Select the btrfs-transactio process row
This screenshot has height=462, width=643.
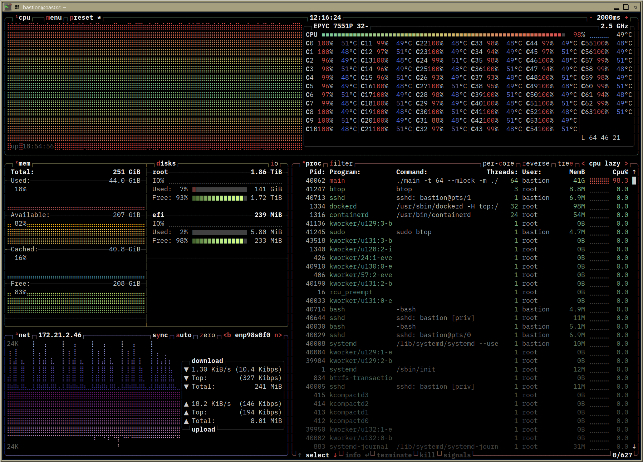click(x=467, y=378)
